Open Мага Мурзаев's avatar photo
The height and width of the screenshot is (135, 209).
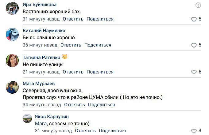12,87
